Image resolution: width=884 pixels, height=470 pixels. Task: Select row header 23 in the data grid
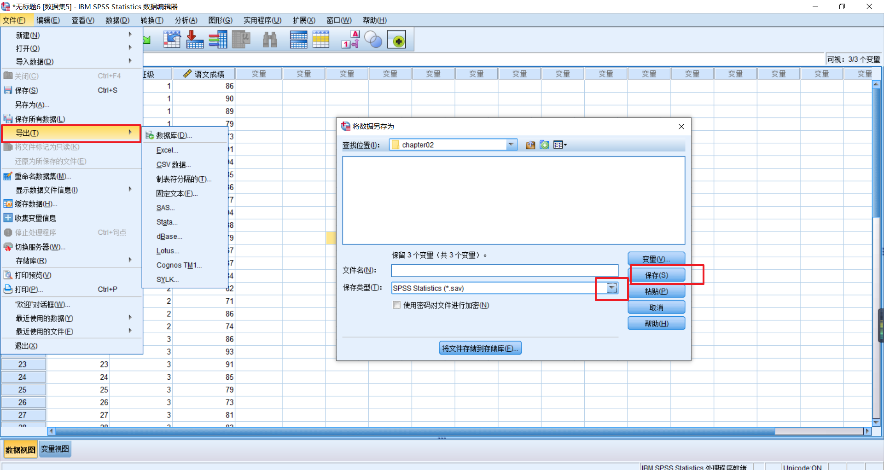click(23, 364)
